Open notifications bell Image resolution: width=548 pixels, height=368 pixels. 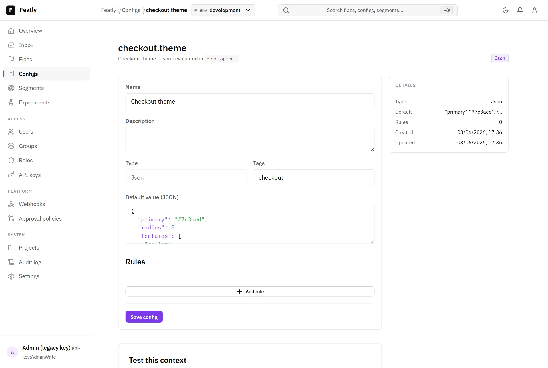pos(520,10)
